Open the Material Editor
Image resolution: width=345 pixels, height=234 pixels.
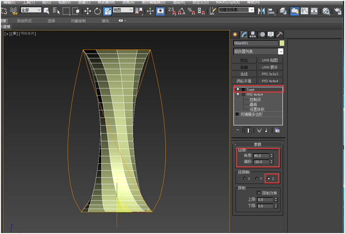pos(326,11)
